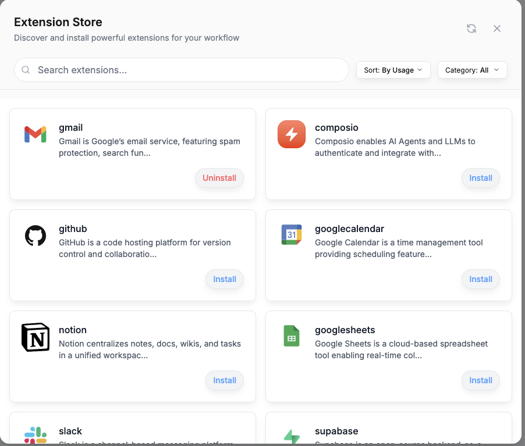Select the notion extension title

tap(73, 330)
